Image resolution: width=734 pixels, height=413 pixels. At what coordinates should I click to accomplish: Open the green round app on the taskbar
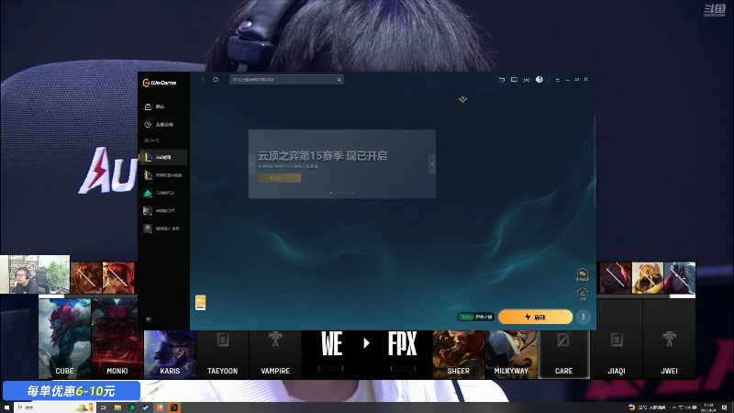click(132, 407)
